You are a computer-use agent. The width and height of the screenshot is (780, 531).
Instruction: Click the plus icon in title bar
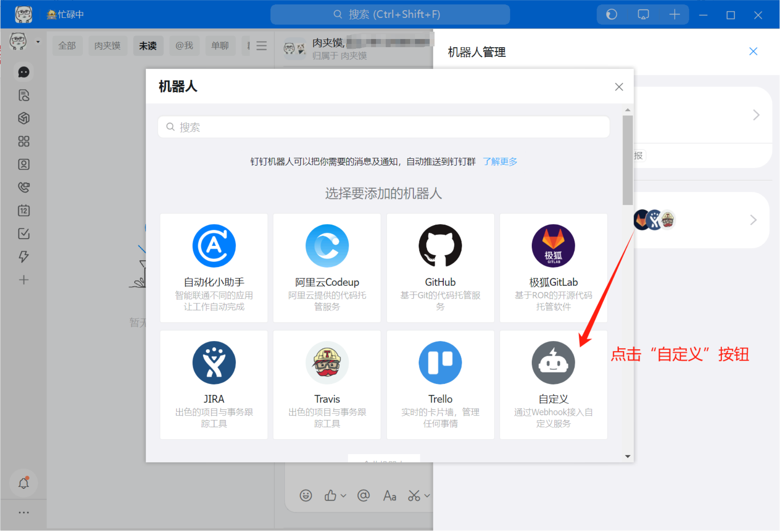point(675,15)
